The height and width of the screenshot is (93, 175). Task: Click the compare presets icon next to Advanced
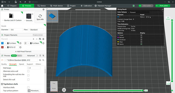[x=43, y=56]
